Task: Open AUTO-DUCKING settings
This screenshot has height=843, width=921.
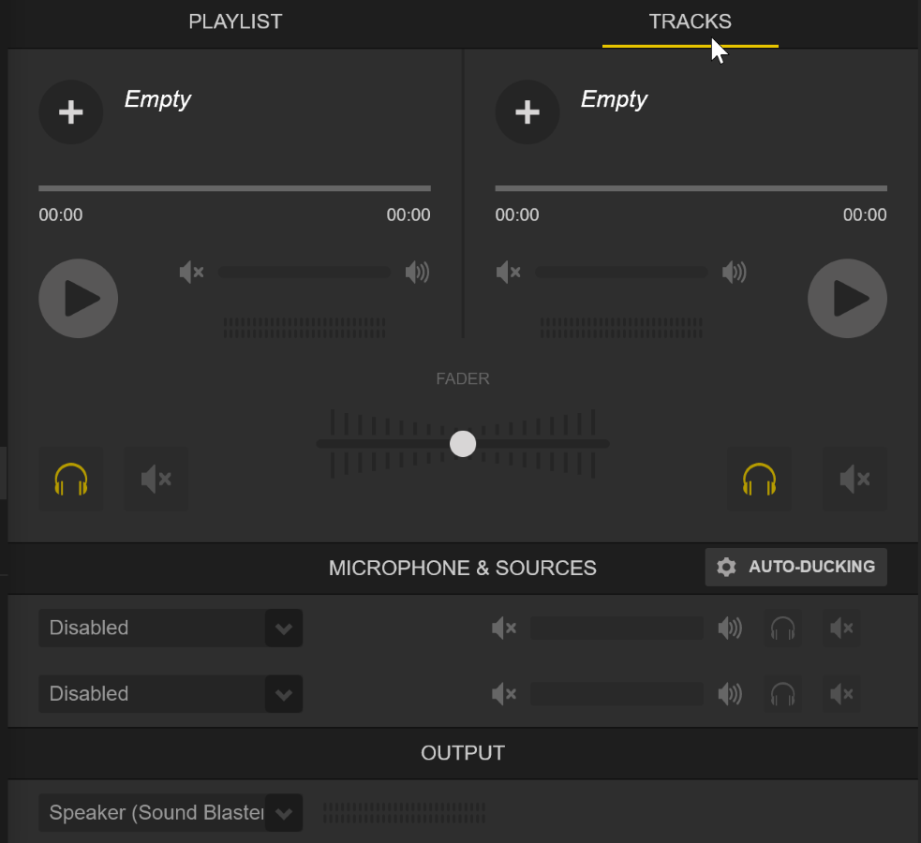Action: click(x=795, y=567)
